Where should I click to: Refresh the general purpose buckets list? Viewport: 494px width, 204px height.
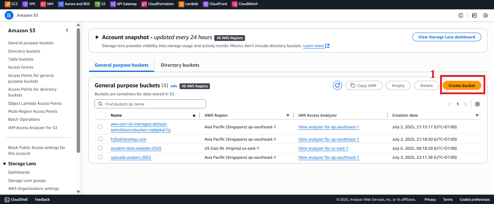click(x=337, y=86)
